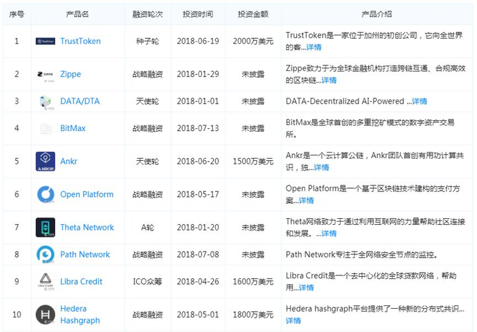The height and width of the screenshot is (332, 477).
Task: Select the date 2018-07-08
Action: coord(198,254)
